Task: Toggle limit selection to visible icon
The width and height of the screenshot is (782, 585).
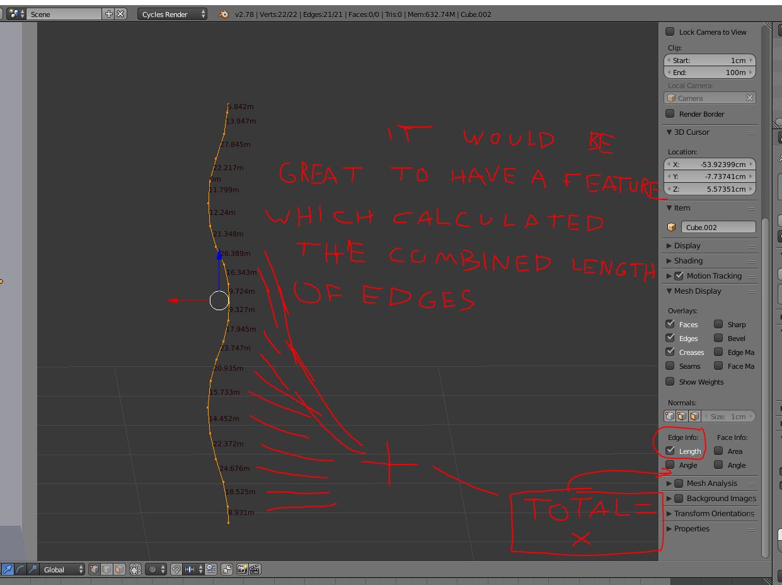Action: pos(135,569)
